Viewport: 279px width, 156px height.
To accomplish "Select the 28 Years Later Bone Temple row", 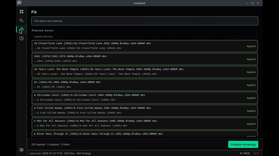I will pyautogui.click(x=145, y=72).
